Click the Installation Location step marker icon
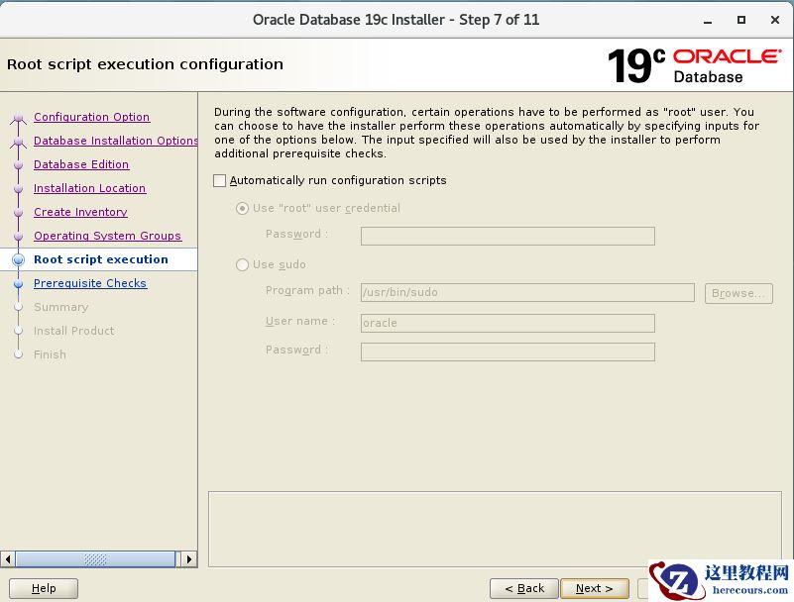 coord(18,189)
